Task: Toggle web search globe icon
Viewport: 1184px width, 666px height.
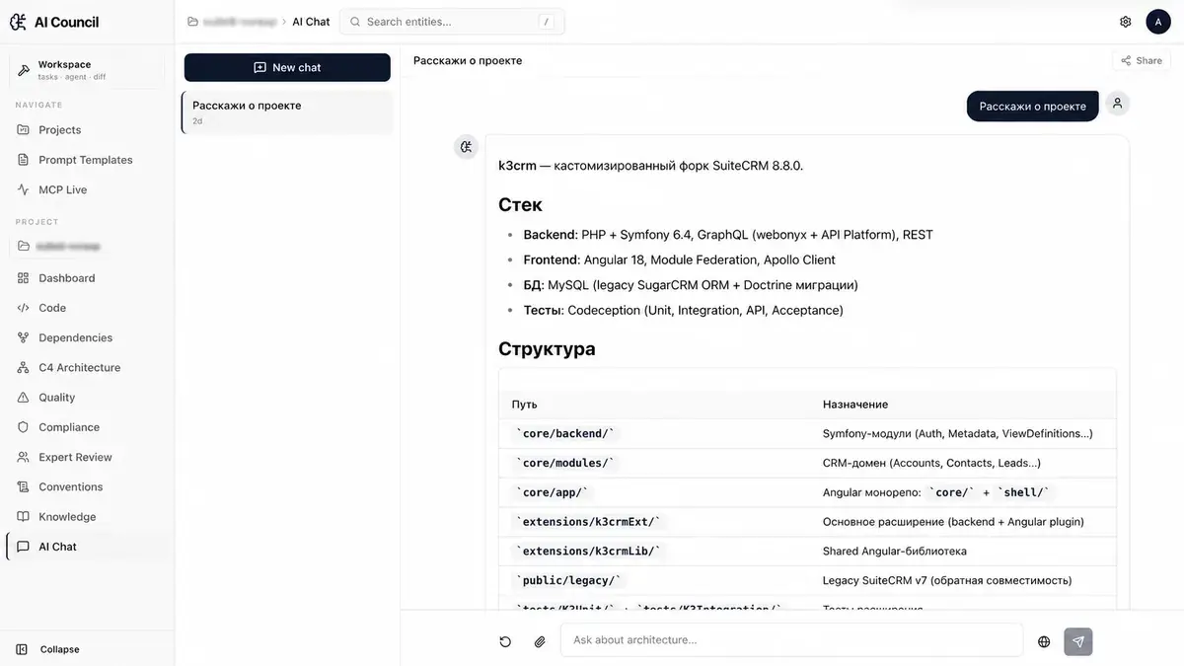Action: (1044, 641)
